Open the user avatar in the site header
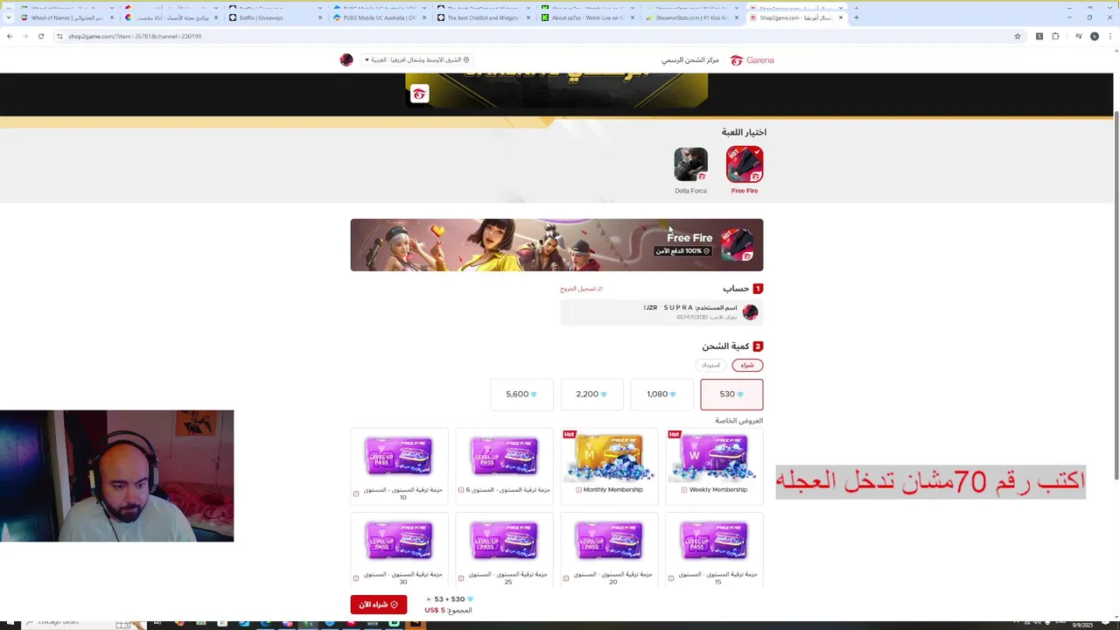The width and height of the screenshot is (1120, 630). click(x=346, y=60)
